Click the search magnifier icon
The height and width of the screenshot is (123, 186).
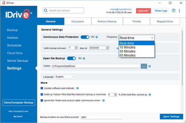point(46,10)
